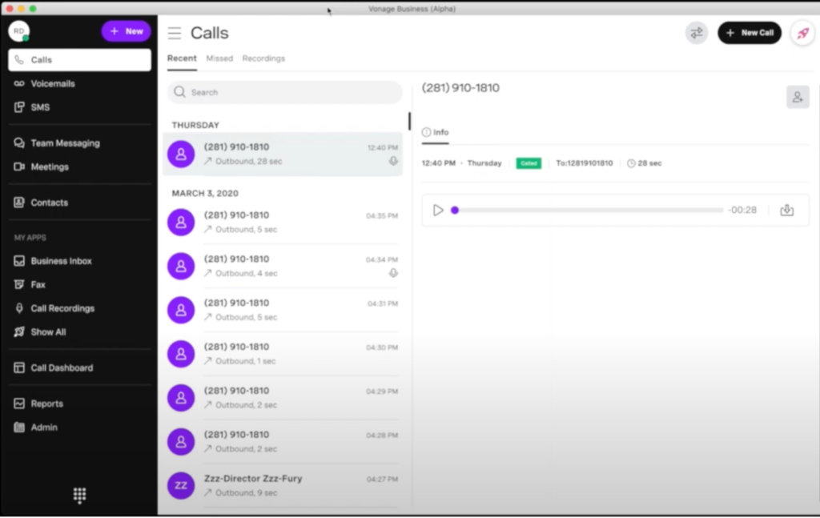Open the dialpad at the bottom of the sidebar

point(79,496)
